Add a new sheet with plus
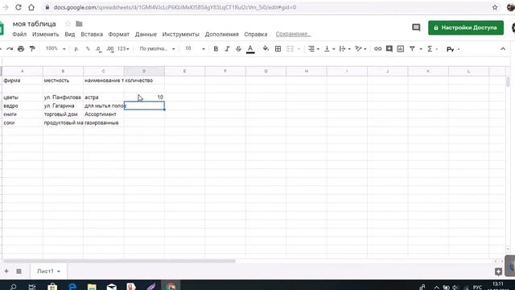 6,271
